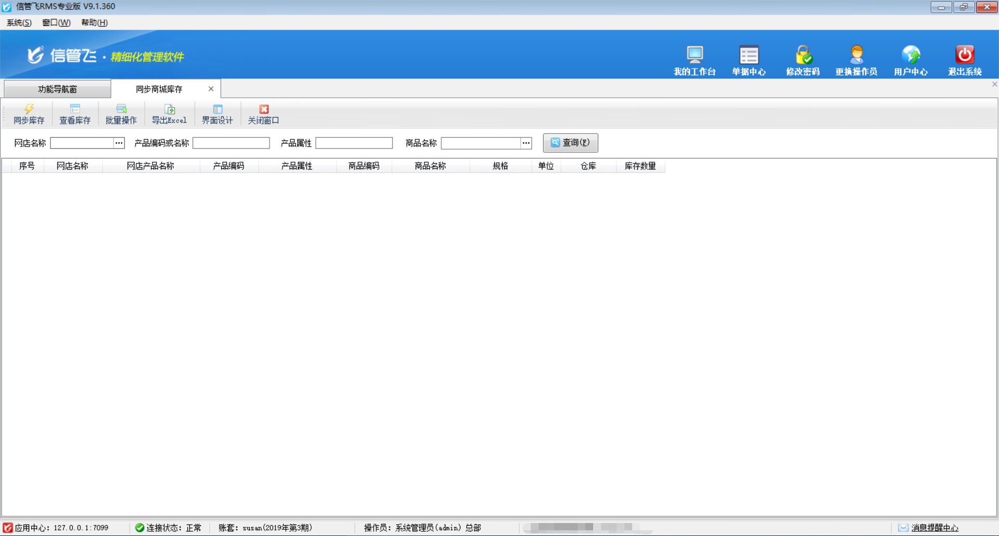Expand the 网店名称 picker ellipsis button
Viewport: 999px width, 536px height.
[x=119, y=143]
